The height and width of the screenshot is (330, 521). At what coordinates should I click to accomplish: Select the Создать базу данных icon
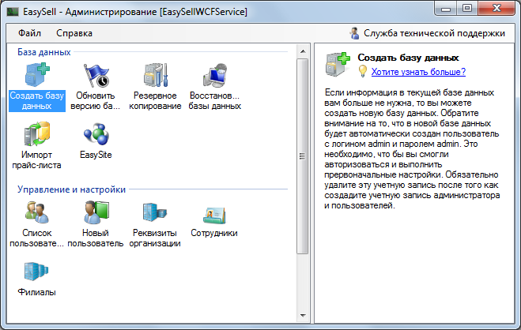click(x=37, y=75)
